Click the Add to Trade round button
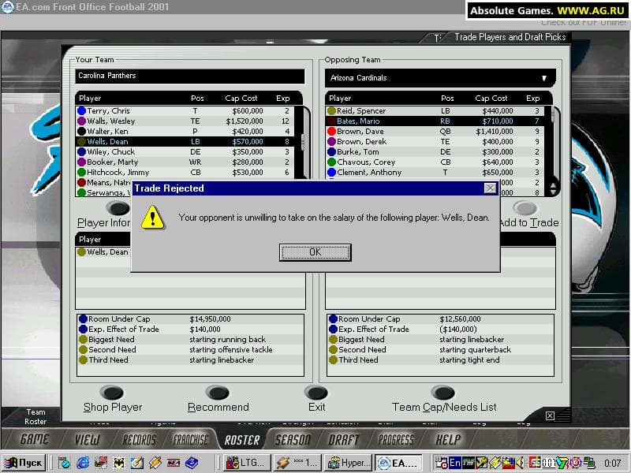This screenshot has width=631, height=473. (525, 208)
